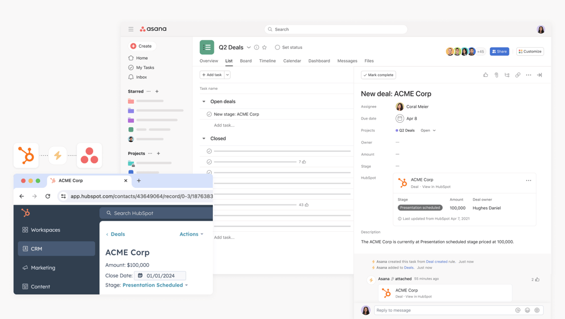Viewport: 565px width, 319px height.
Task: Add a subtask via the branch icon
Action: [507, 75]
